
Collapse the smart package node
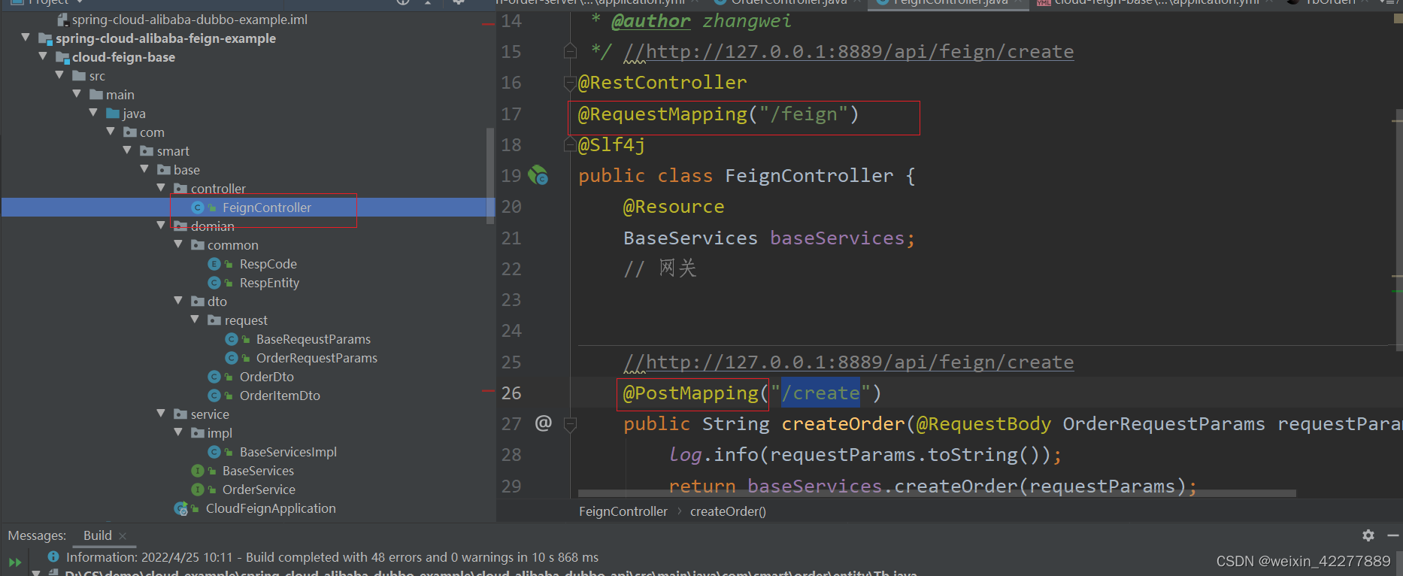127,150
